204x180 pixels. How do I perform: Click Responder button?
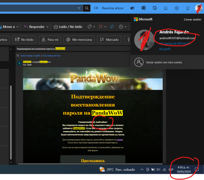(x=34, y=27)
